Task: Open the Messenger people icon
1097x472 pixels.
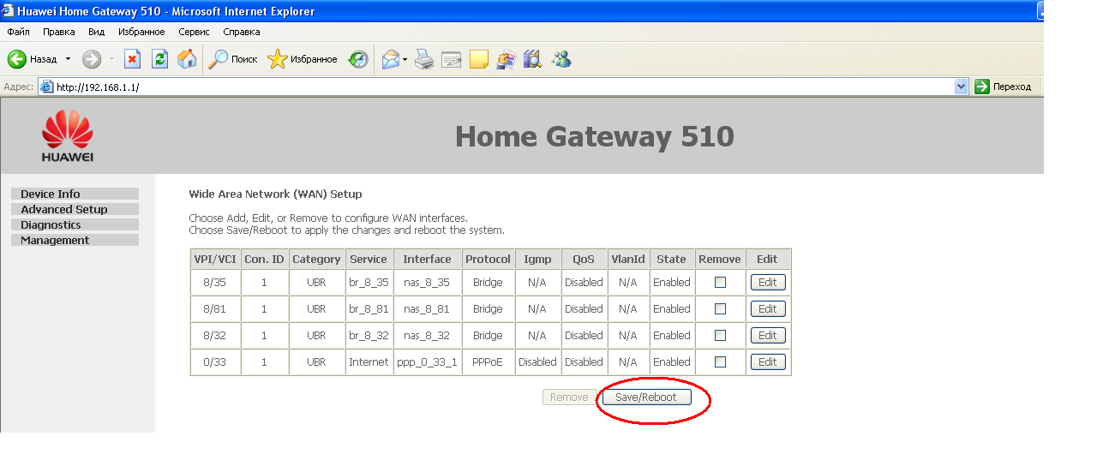Action: [561, 59]
